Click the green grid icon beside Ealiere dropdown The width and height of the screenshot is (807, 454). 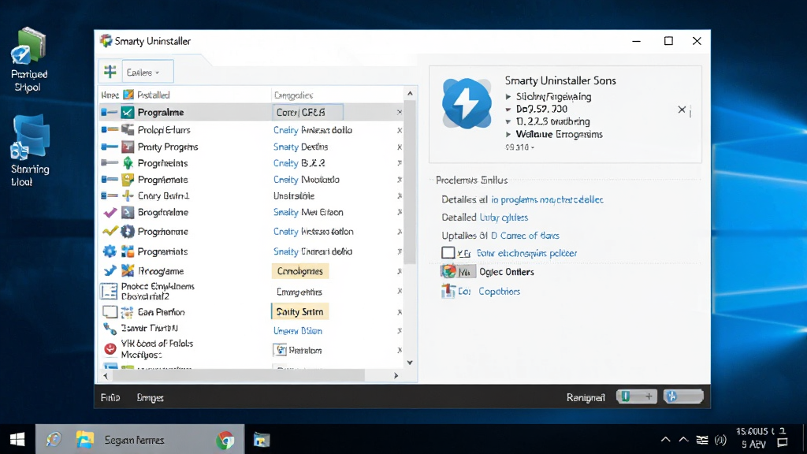click(x=110, y=72)
